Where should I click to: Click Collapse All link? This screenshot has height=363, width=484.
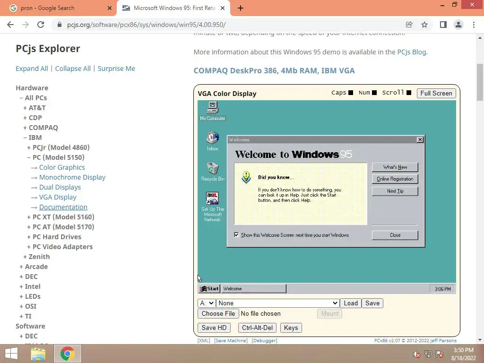point(73,69)
